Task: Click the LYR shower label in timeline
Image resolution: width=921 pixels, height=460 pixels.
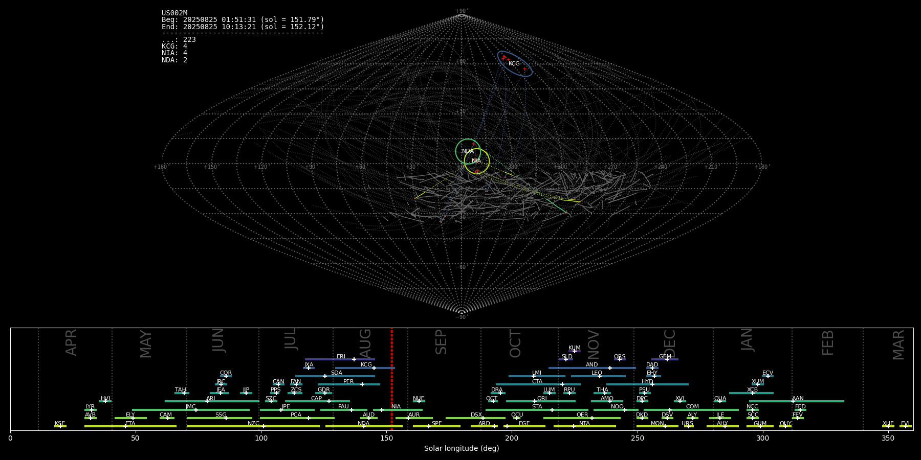Action: (x=90, y=407)
